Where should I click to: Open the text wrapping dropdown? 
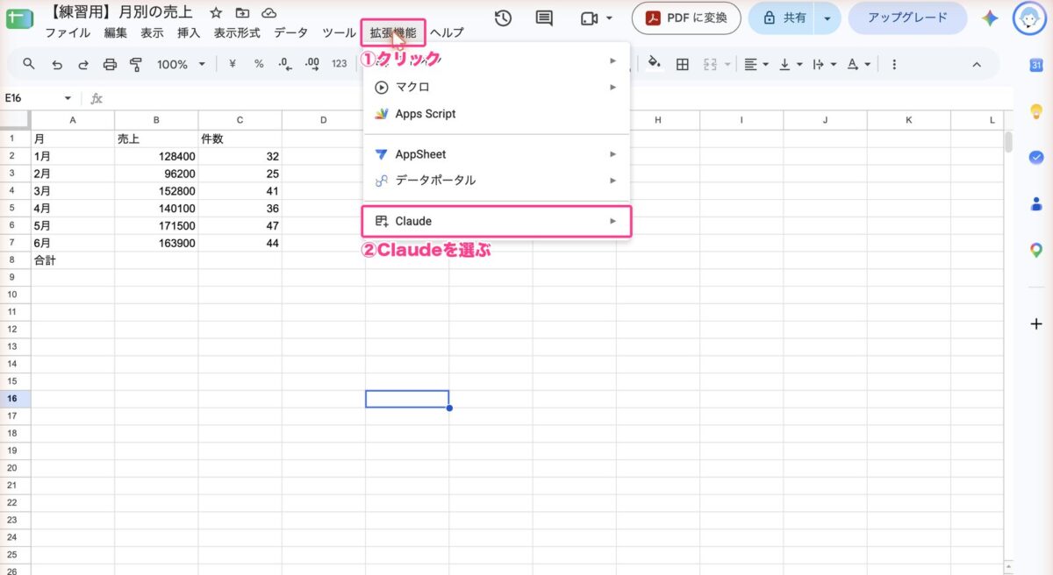[824, 64]
